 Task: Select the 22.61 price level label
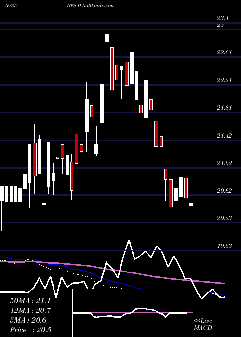pyautogui.click(x=225, y=52)
